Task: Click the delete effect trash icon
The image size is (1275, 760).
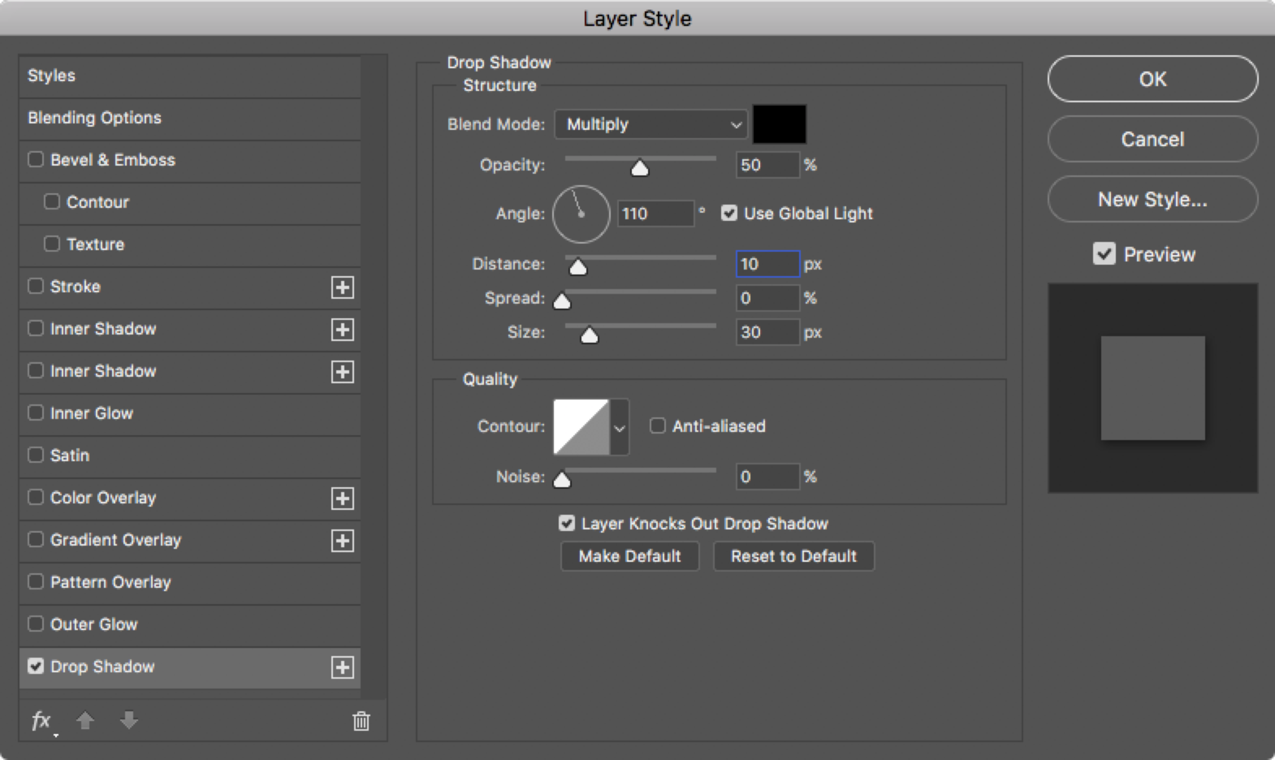Action: coord(361,720)
